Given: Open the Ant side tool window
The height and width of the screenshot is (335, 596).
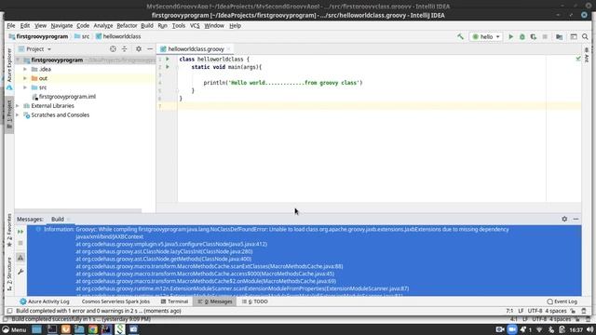Looking at the screenshot, I should (x=587, y=55).
